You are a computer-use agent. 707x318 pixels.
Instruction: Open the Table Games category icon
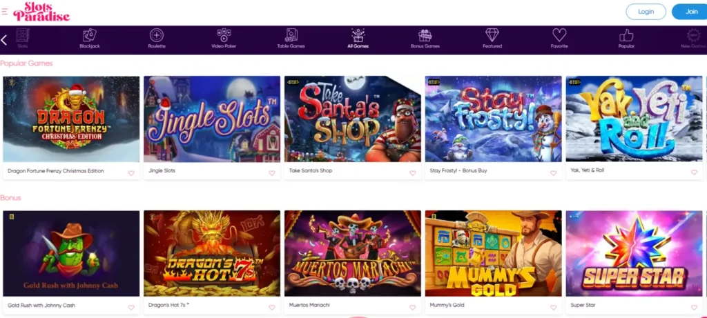(x=291, y=35)
